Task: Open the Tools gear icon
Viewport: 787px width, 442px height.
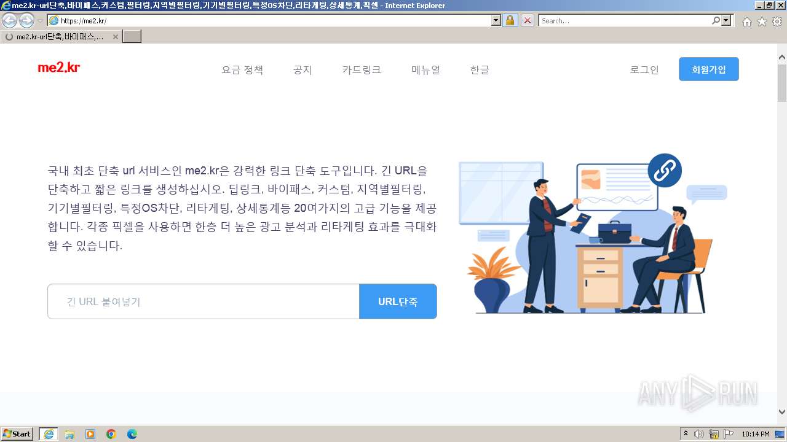Action: coord(777,21)
